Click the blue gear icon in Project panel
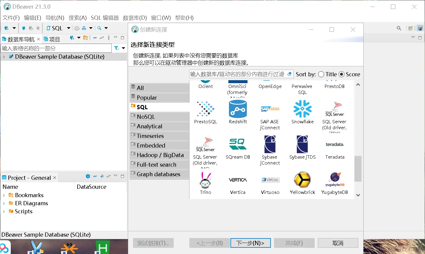425x254 pixels. (x=88, y=176)
